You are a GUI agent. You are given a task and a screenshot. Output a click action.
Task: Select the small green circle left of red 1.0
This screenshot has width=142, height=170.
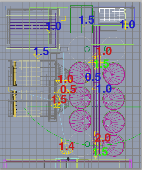87,49
